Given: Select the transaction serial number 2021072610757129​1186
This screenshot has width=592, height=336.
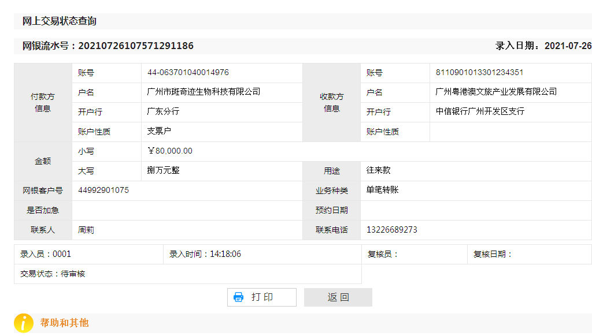Looking at the screenshot, I should point(136,46).
